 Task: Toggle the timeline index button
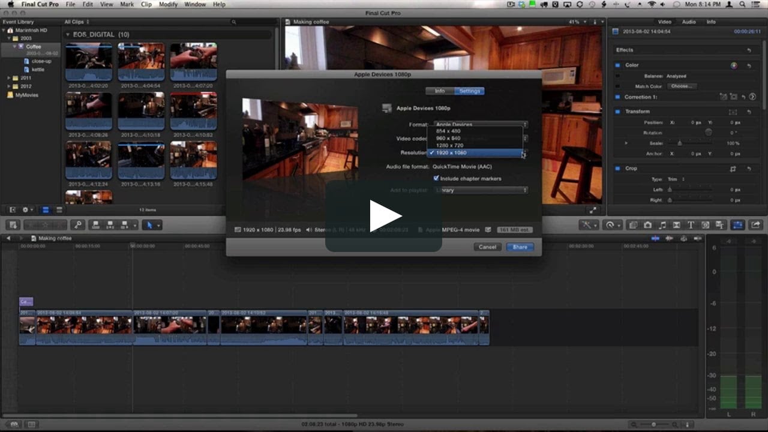pos(31,424)
